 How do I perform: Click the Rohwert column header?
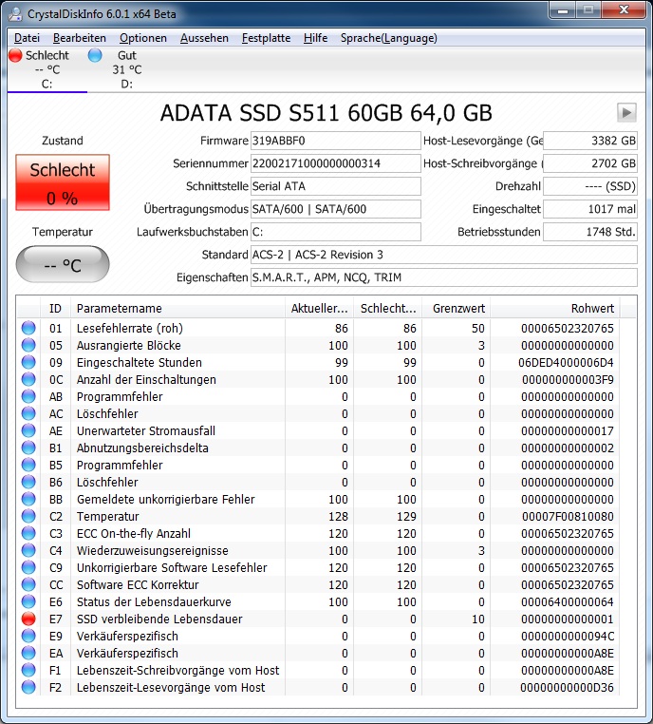(555, 308)
